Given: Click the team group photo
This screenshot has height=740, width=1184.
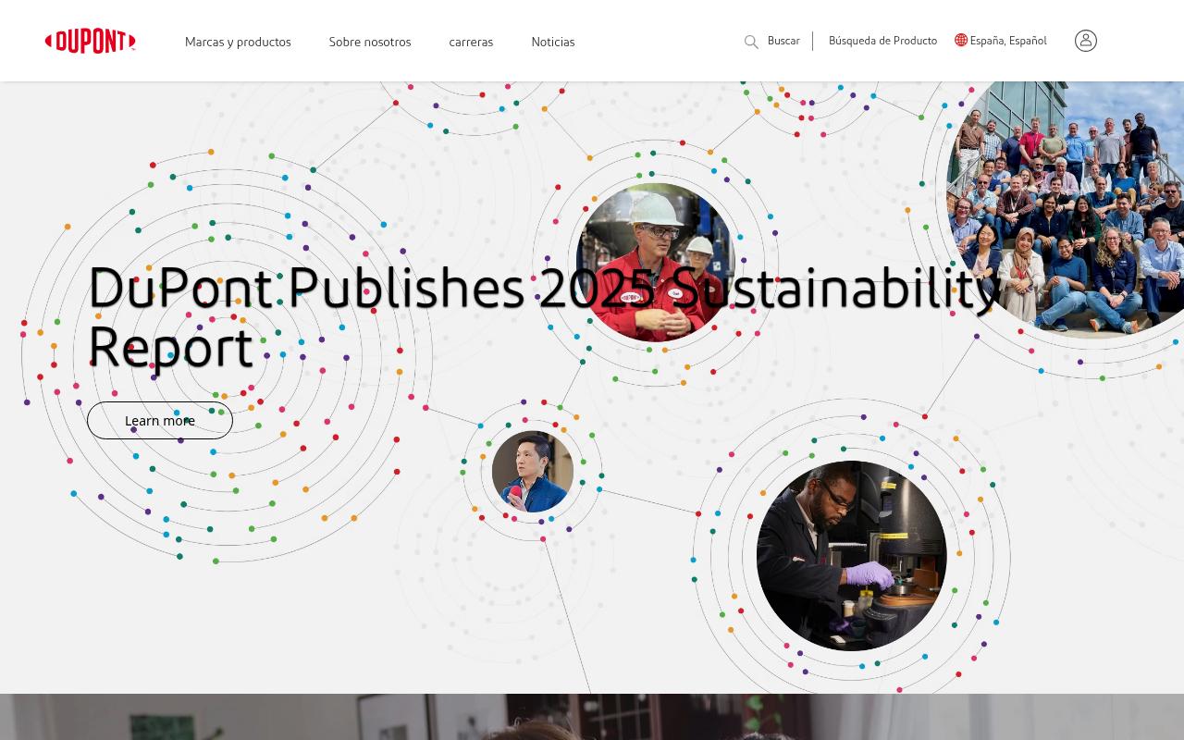Looking at the screenshot, I should [x=1067, y=210].
